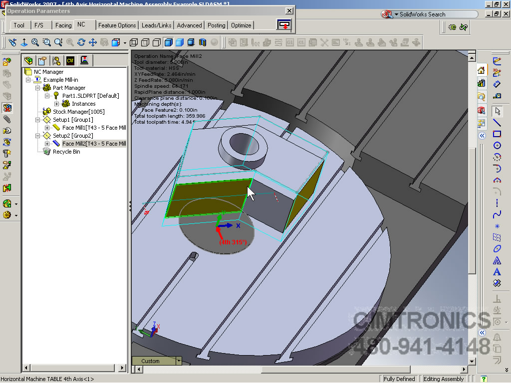Open the PropertyManager tab
The width and height of the screenshot is (511, 383).
pos(42,60)
